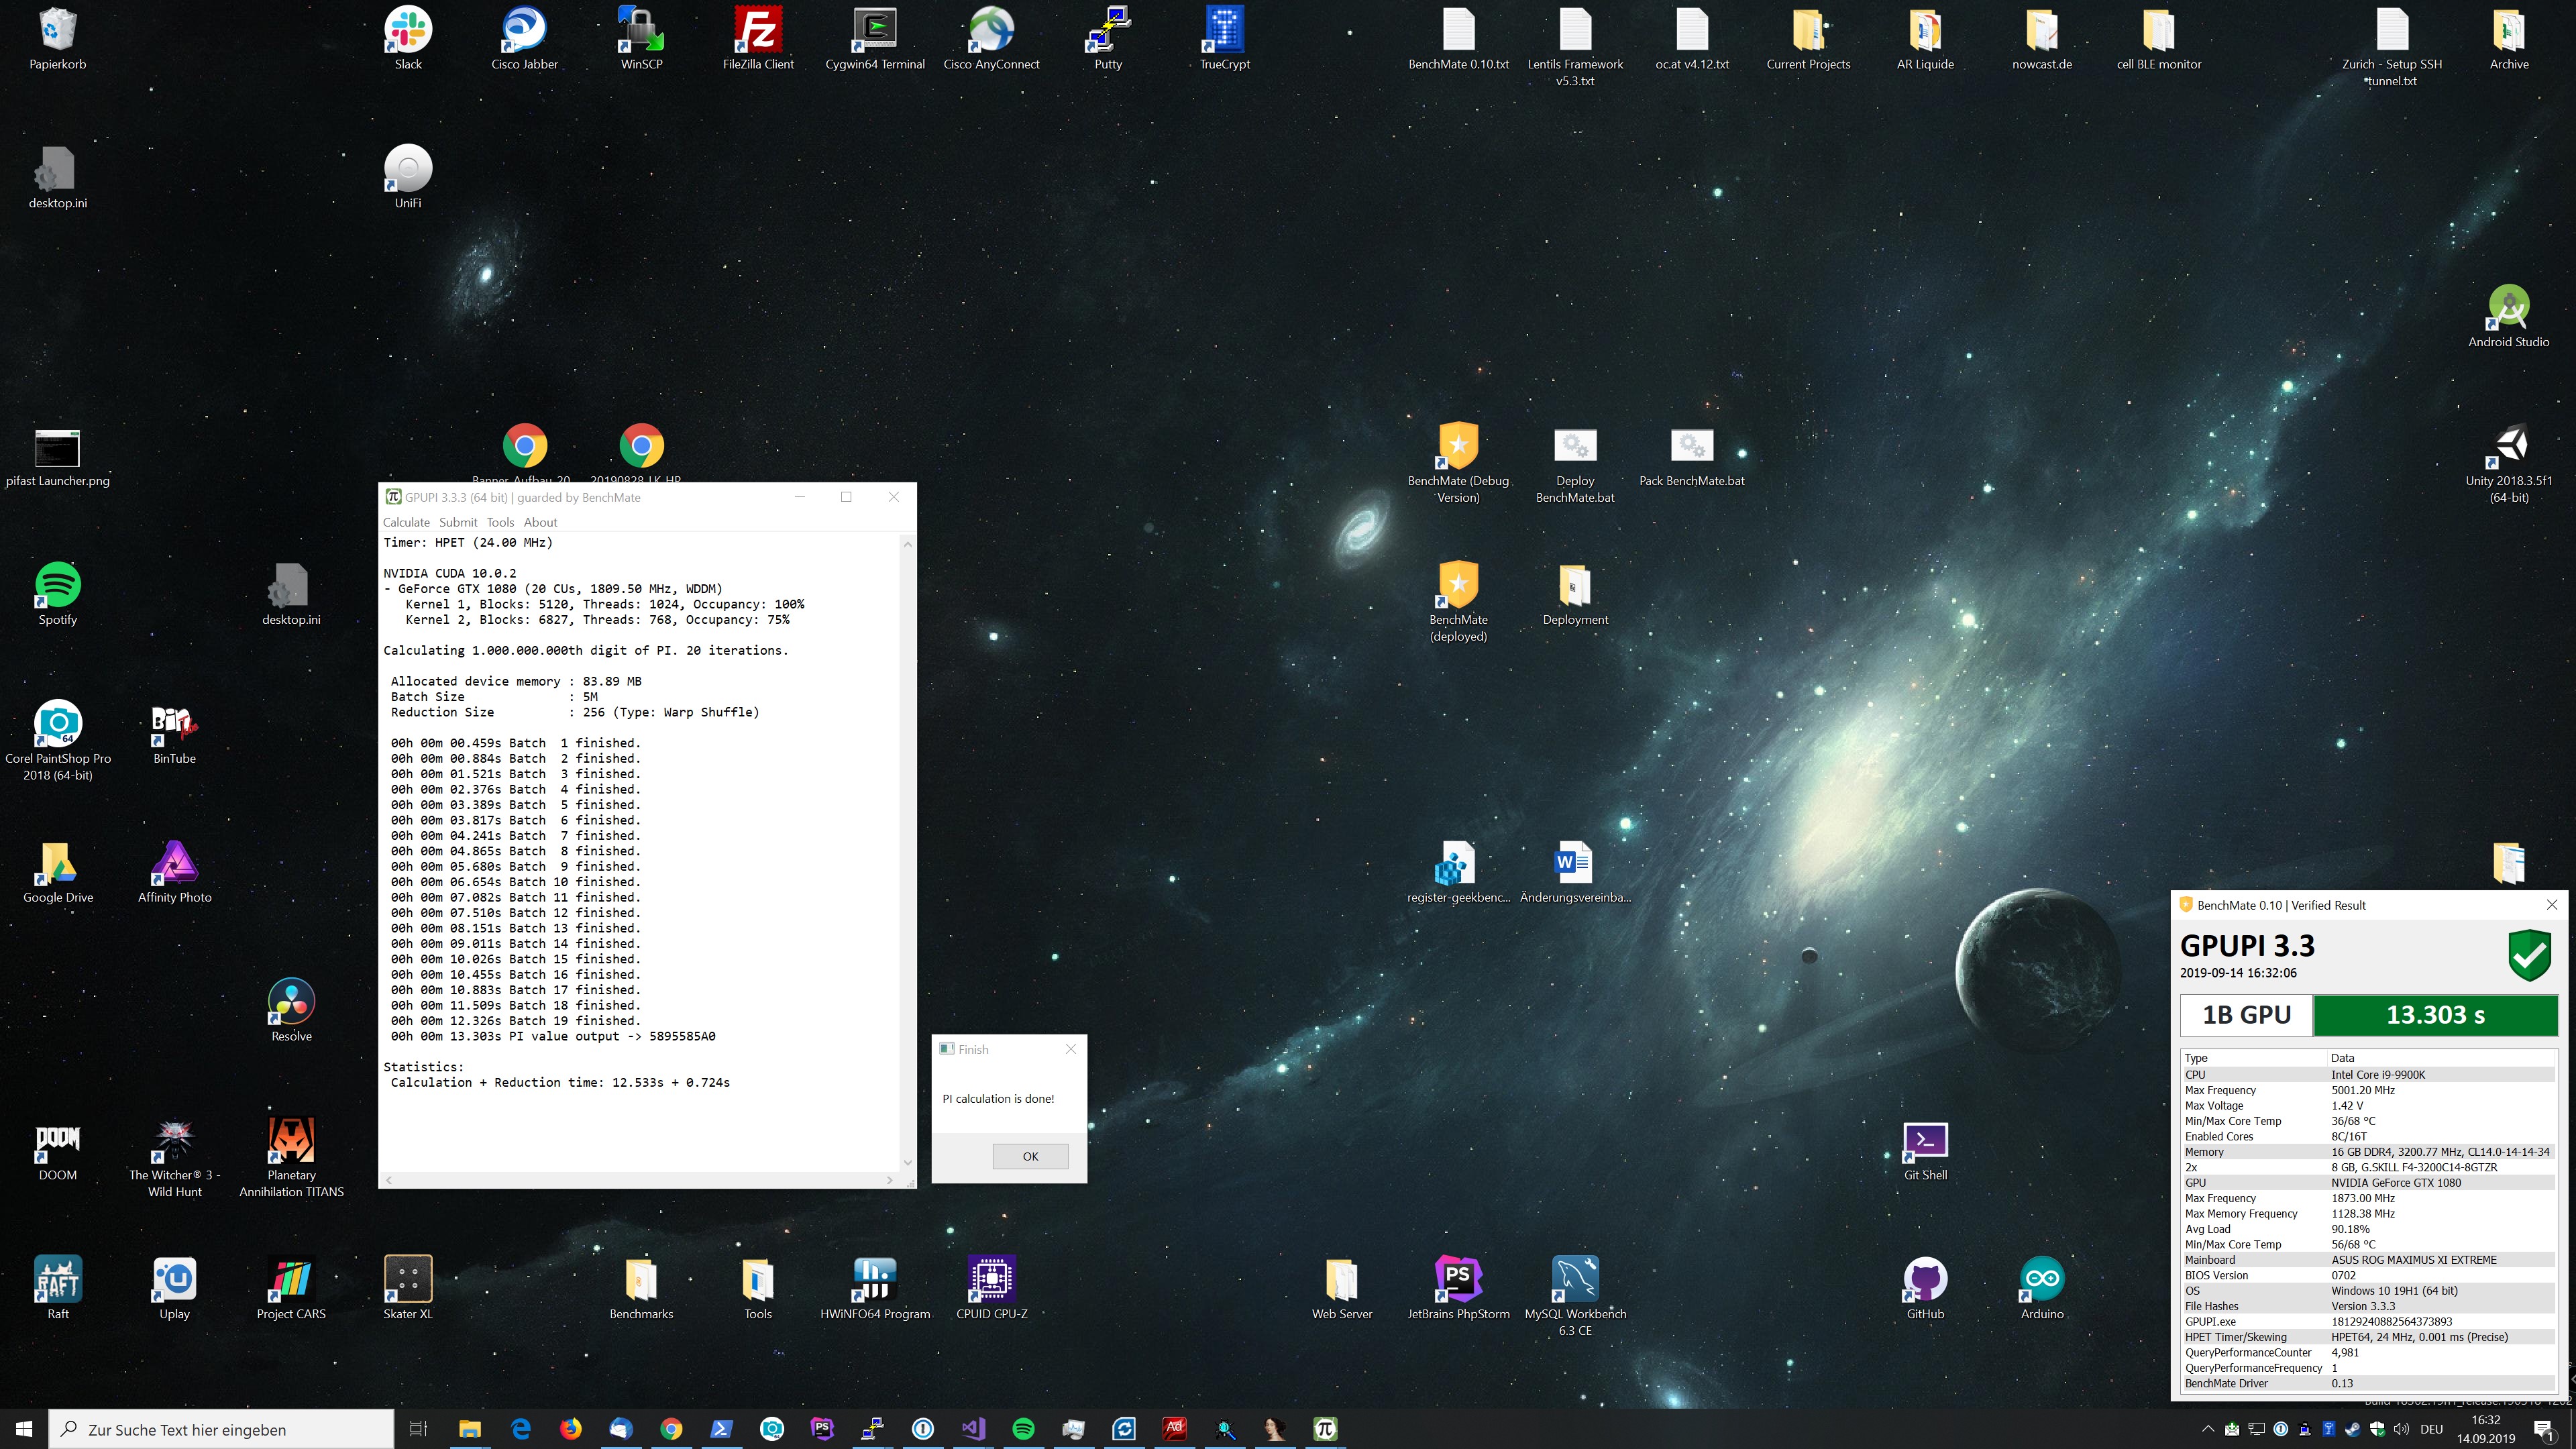The width and height of the screenshot is (2576, 1449).
Task: Select the BinTube desktop icon
Action: click(x=174, y=733)
